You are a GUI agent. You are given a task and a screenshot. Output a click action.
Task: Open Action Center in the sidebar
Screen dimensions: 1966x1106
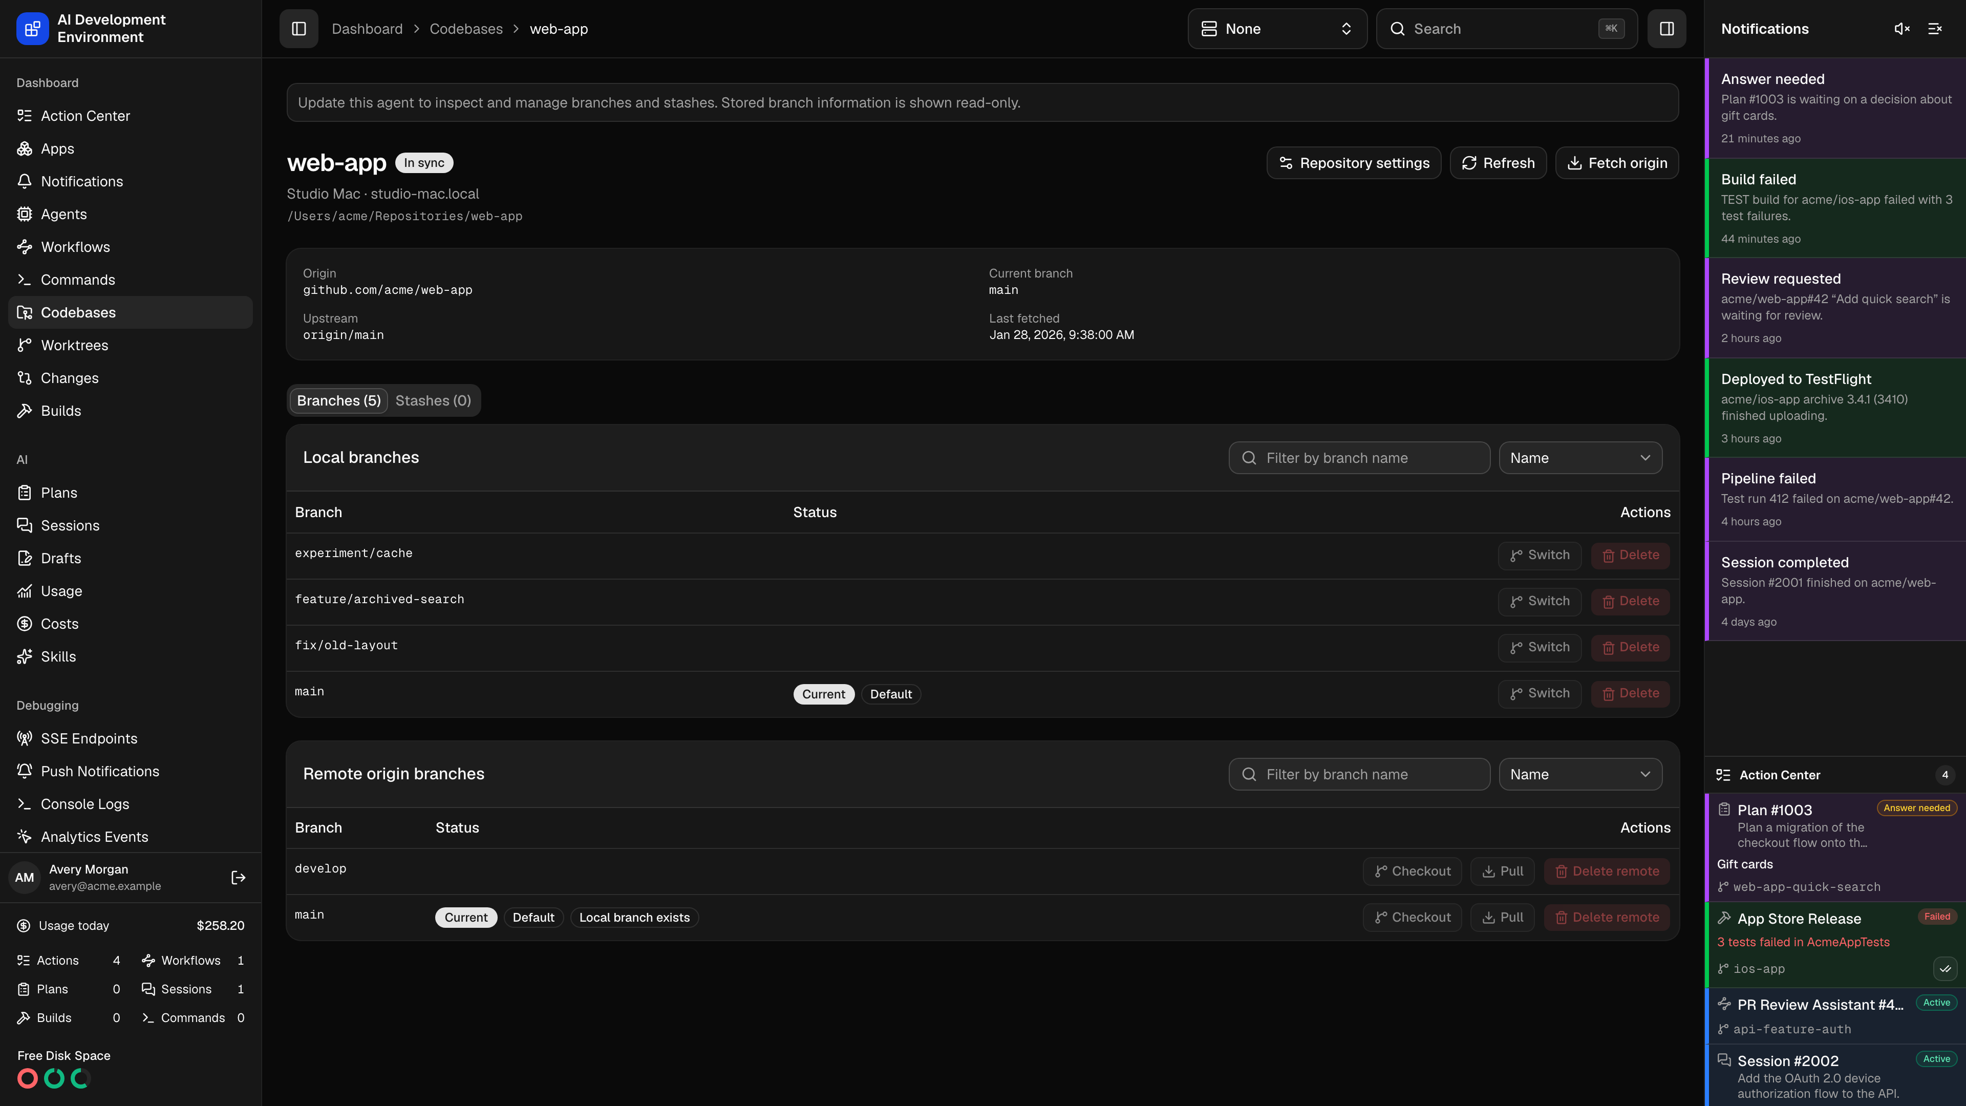131,116
